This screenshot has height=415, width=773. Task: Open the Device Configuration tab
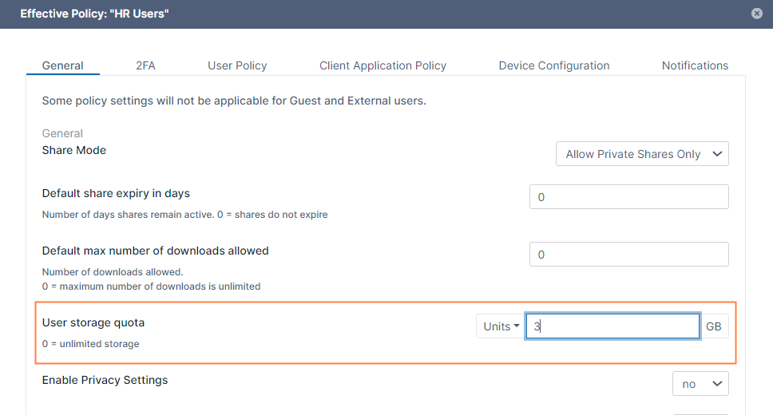pos(553,65)
